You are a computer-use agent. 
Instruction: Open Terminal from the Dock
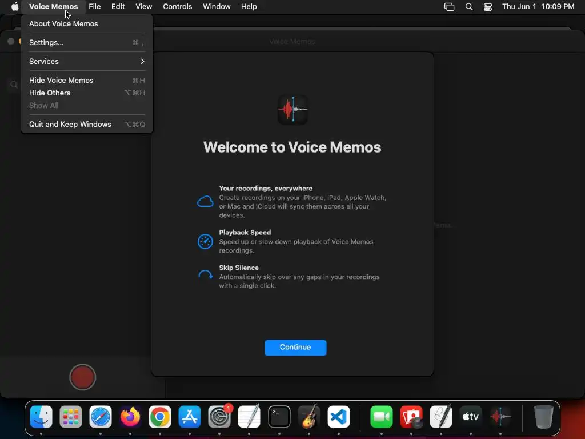279,416
